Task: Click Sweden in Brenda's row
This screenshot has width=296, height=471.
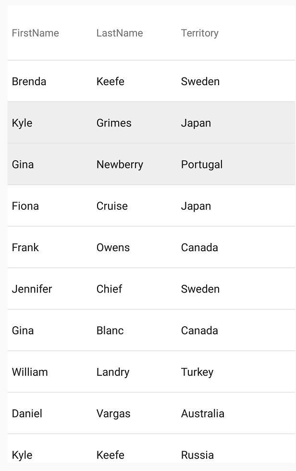Action: pyautogui.click(x=200, y=81)
